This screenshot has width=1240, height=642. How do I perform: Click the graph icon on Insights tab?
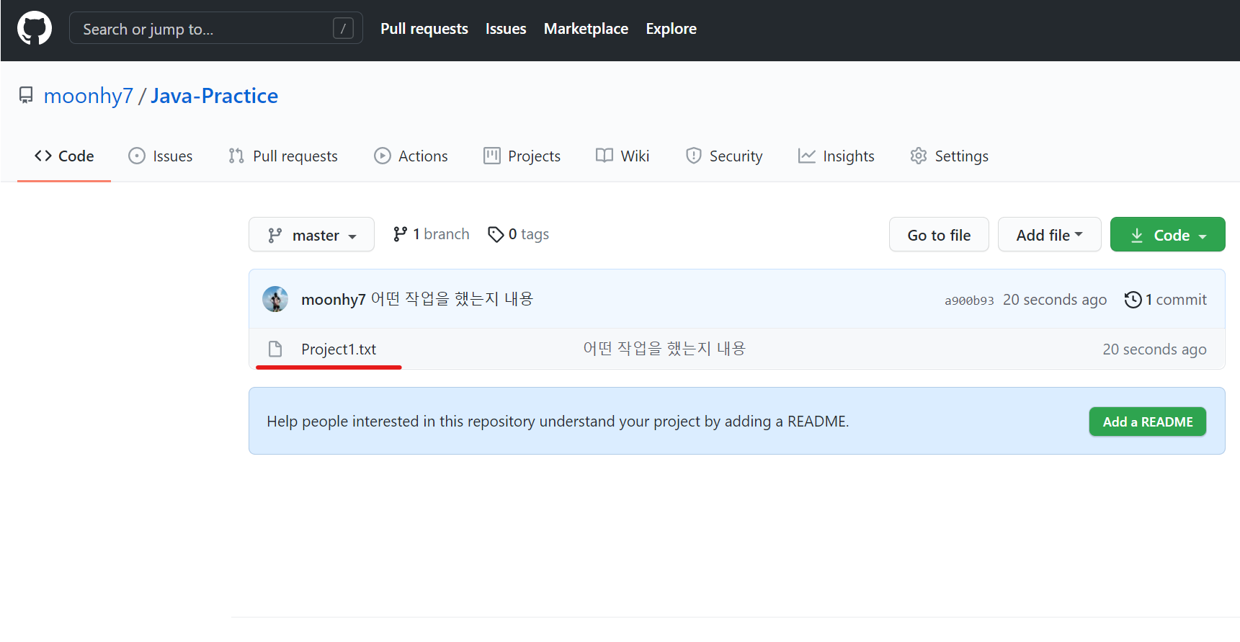(x=807, y=156)
